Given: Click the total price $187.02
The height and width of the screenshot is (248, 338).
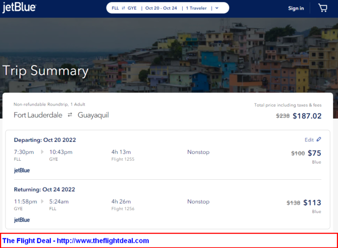Looking at the screenshot, I should click(x=307, y=116).
